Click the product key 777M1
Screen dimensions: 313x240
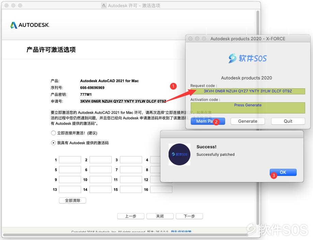(86, 94)
